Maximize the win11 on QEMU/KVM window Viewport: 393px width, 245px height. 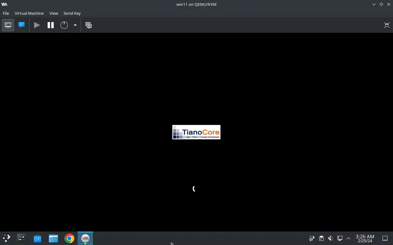[381, 4]
